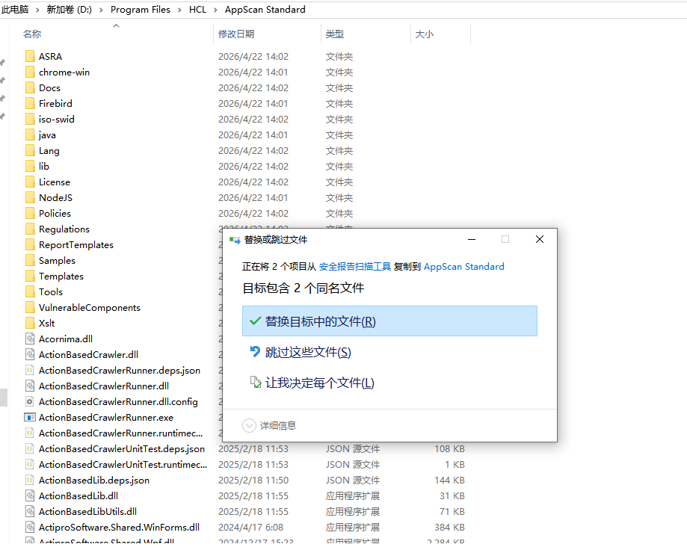
Task: Click the lib folder icon
Action: pyautogui.click(x=30, y=167)
